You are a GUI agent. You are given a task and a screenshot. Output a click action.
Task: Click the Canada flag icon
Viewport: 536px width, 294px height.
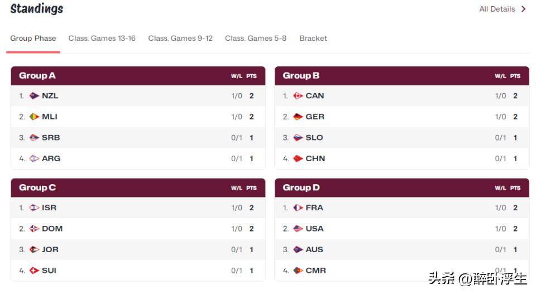(298, 96)
